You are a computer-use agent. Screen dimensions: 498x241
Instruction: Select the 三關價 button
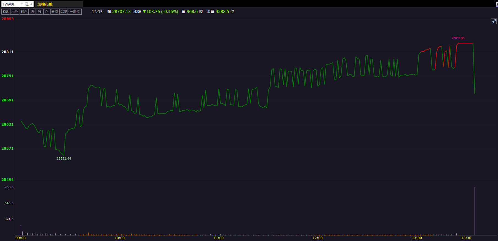75,12
